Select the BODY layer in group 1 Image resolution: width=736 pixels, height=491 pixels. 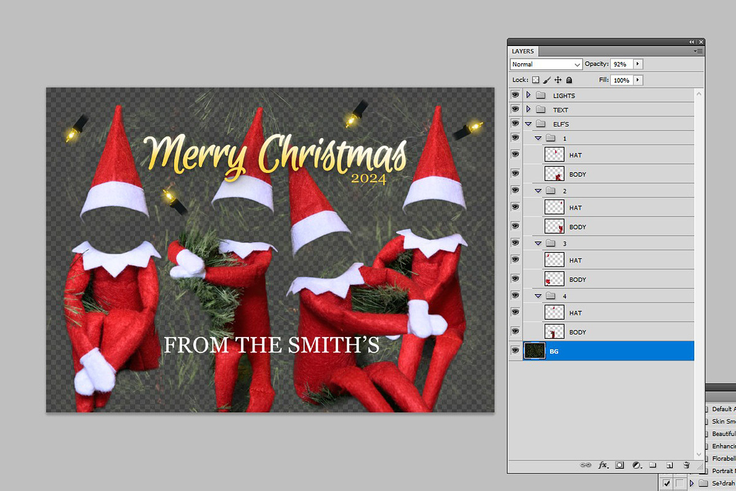tap(608, 174)
